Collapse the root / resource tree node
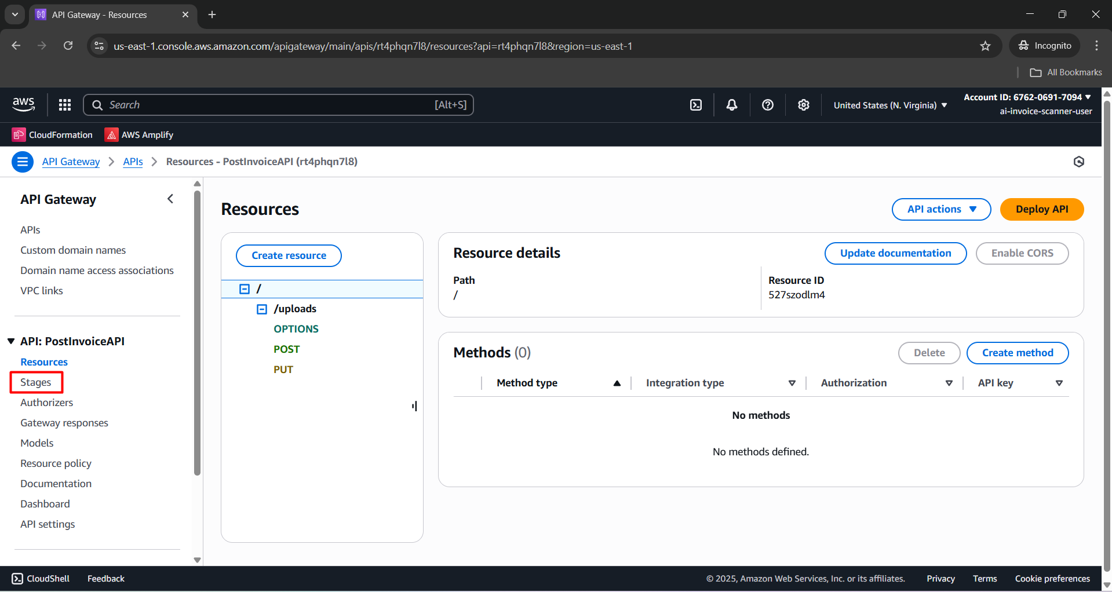 tap(245, 289)
